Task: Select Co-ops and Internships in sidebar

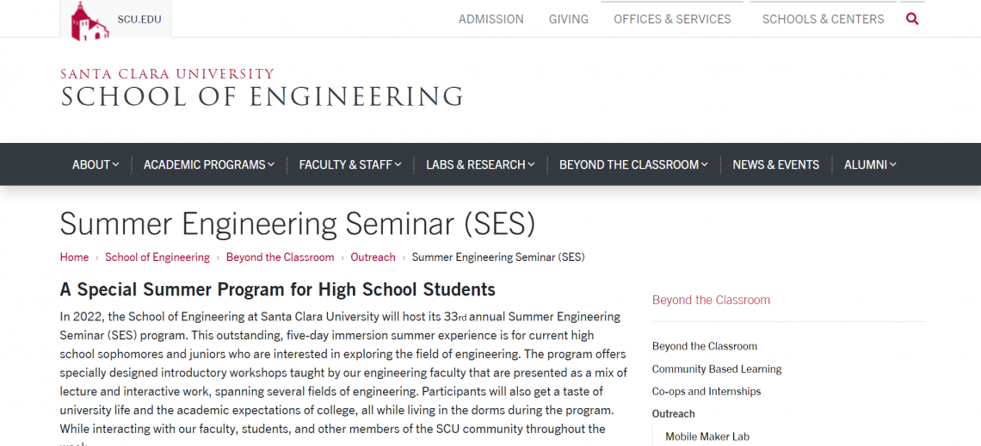Action: [x=706, y=392]
